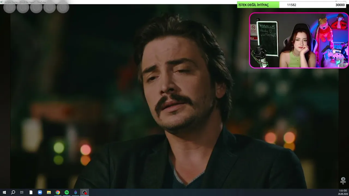This screenshot has height=196, width=349.
Task: Click the main video of the mustached man
Action: coord(174,97)
